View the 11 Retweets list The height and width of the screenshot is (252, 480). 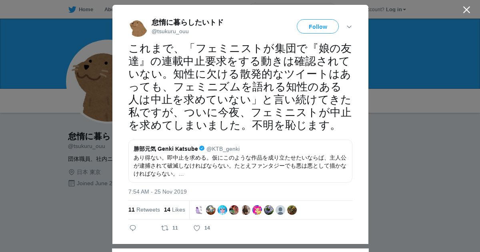[144, 210]
